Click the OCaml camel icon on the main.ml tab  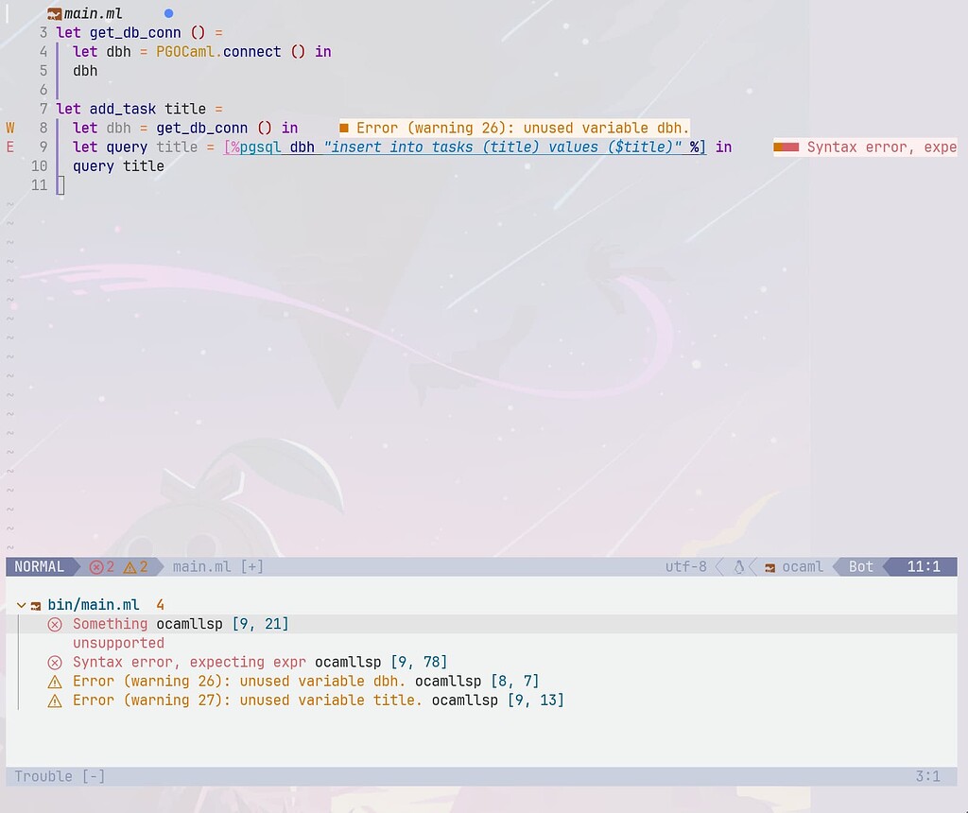[x=57, y=13]
